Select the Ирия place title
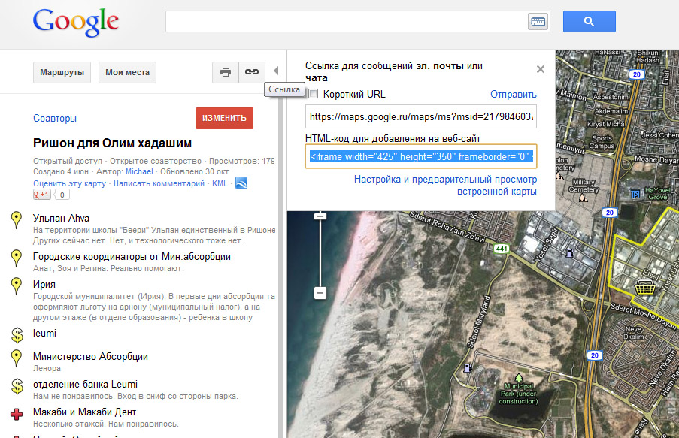Image resolution: width=679 pixels, height=438 pixels. [x=44, y=284]
